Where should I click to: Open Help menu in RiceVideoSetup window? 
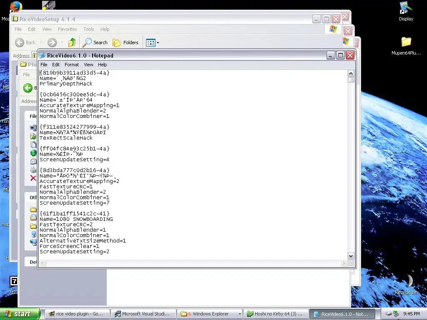click(x=105, y=29)
